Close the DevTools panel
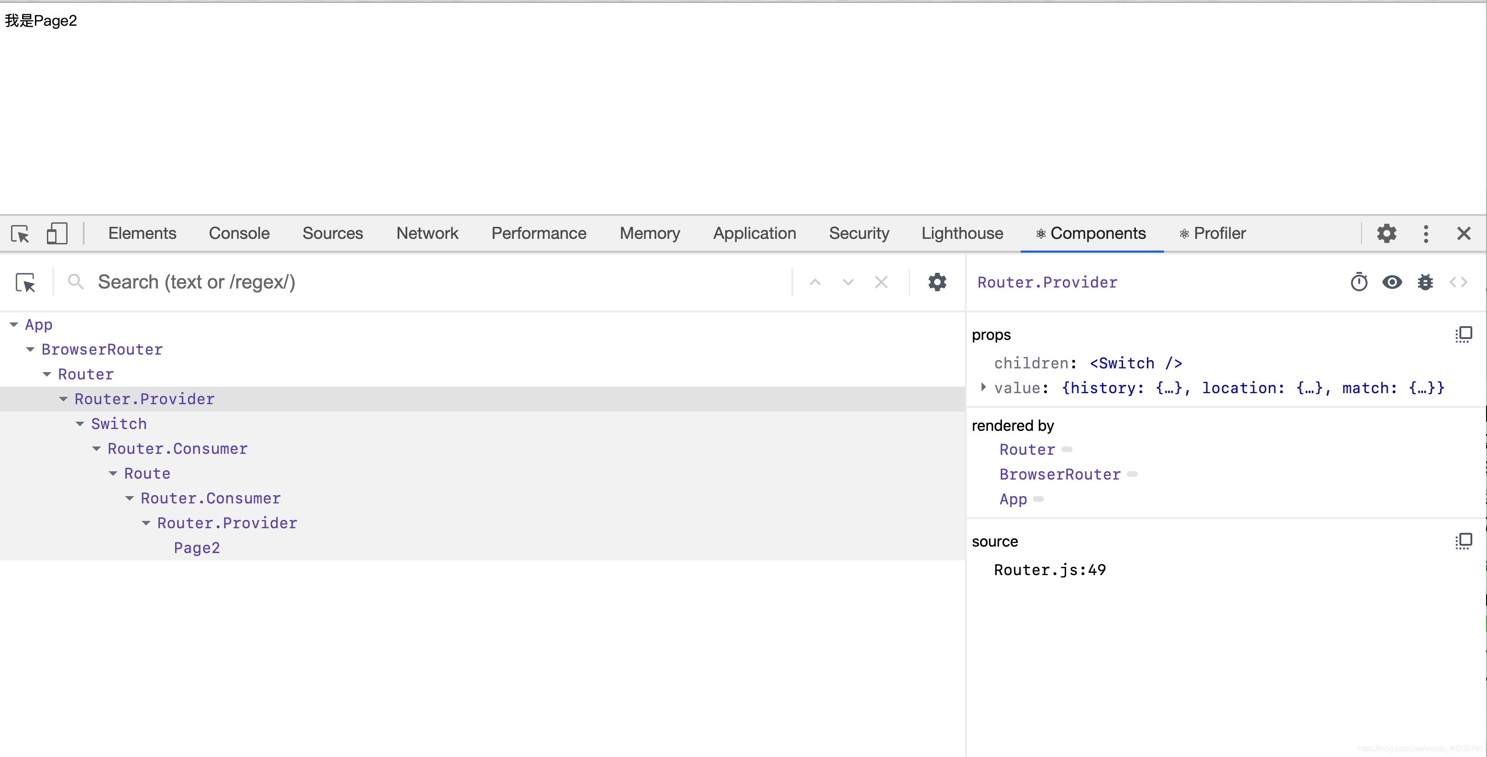The width and height of the screenshot is (1487, 757). pos(1464,234)
